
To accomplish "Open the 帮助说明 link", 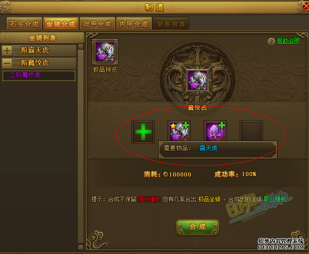I will click(288, 41).
